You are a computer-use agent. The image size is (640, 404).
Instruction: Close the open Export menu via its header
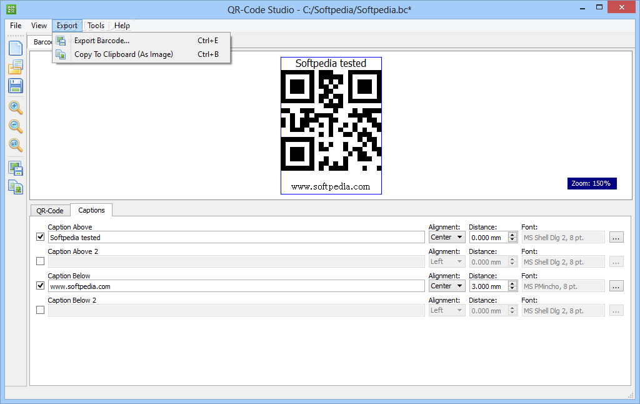tap(67, 25)
